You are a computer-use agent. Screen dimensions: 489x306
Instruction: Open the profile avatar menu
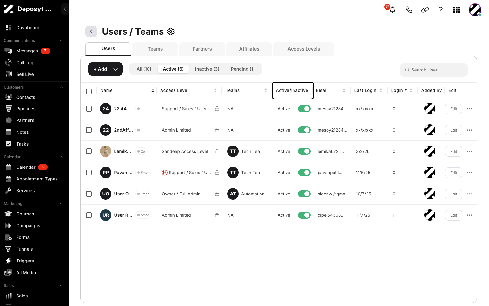coord(475,10)
